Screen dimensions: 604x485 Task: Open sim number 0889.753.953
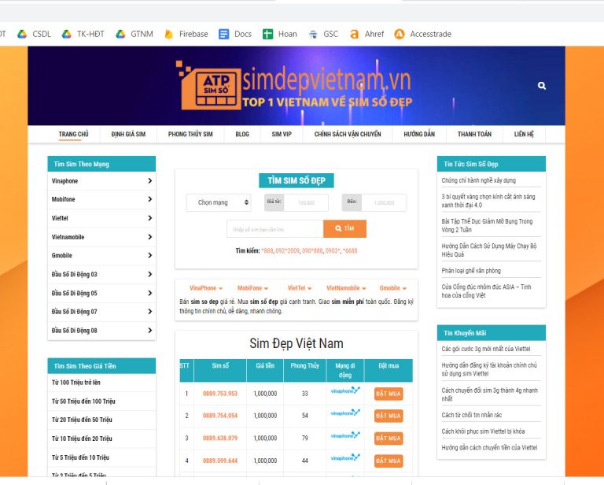point(220,394)
